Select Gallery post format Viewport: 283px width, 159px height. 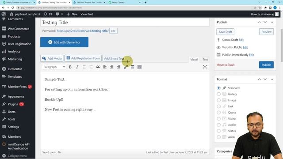(218, 94)
